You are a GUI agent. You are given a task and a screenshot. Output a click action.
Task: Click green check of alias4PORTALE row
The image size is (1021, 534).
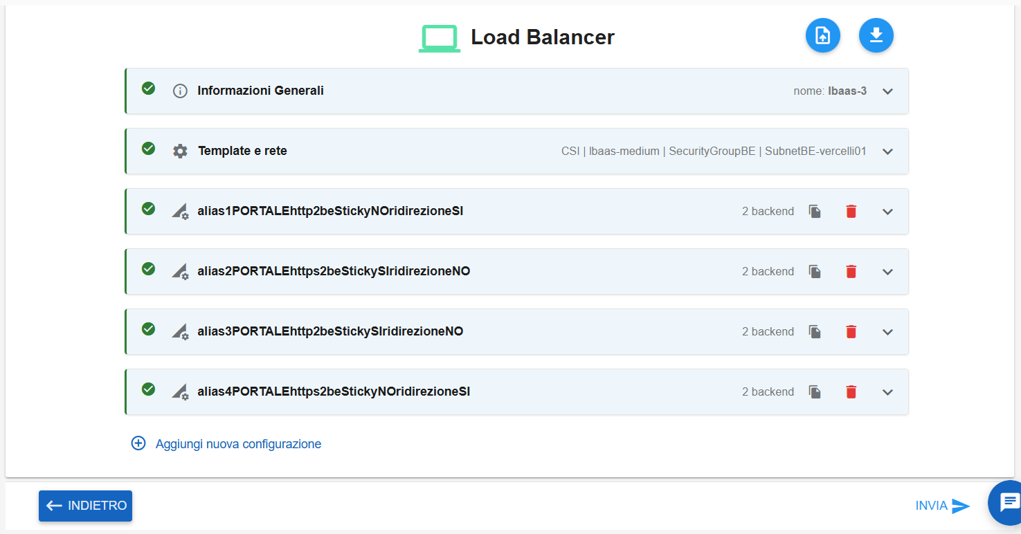[148, 389]
